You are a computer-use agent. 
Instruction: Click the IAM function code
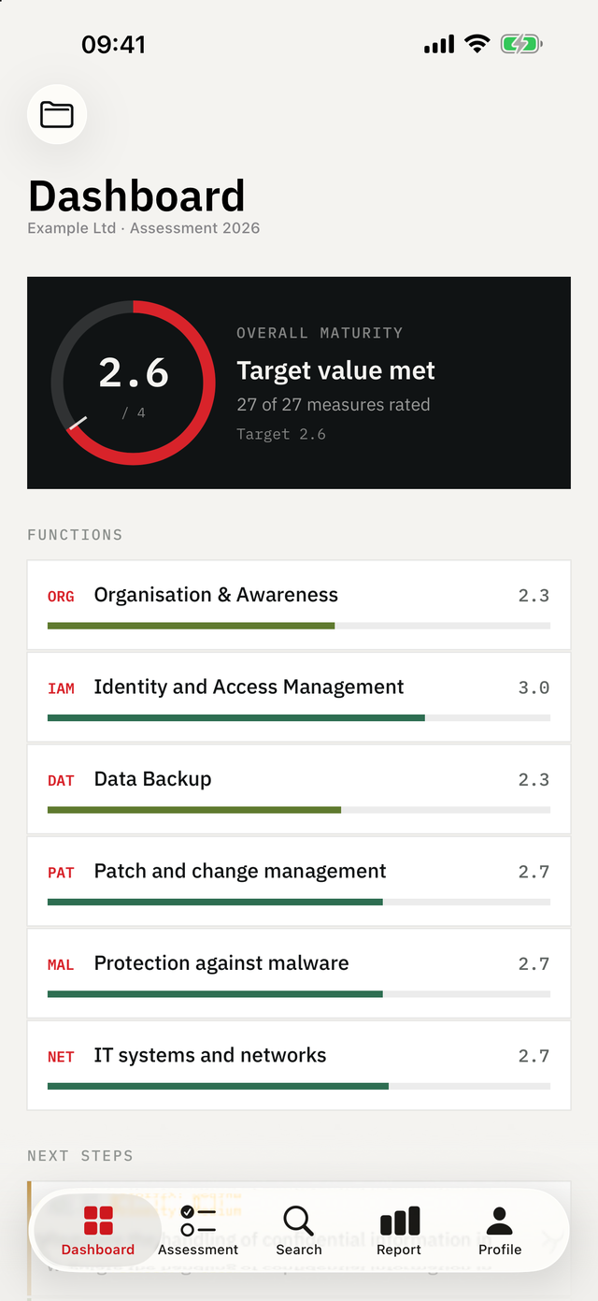[x=61, y=688]
